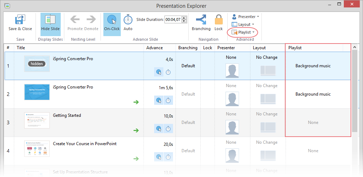
Task: Select Create Your Course thumbnail
Action: tap(37, 149)
